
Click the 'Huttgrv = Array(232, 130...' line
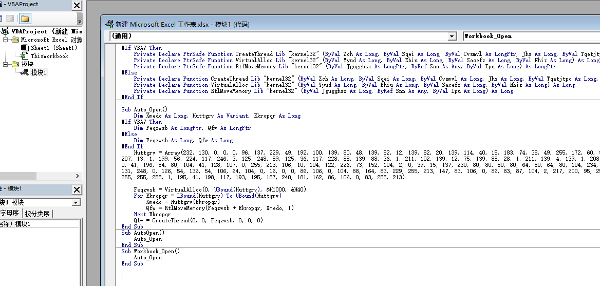click(x=367, y=152)
